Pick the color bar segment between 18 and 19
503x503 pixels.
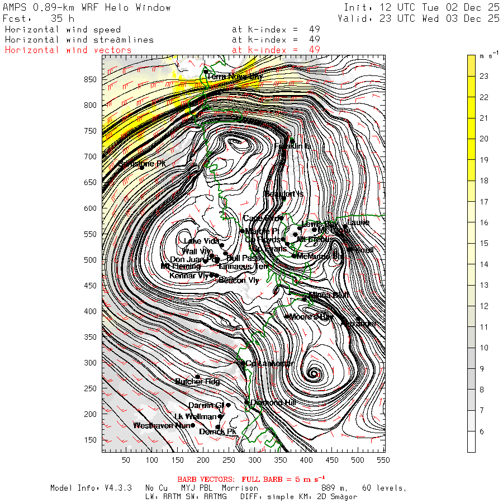[x=471, y=170]
